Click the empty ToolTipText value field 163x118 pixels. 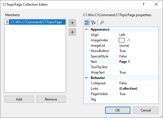[x=138, y=67]
